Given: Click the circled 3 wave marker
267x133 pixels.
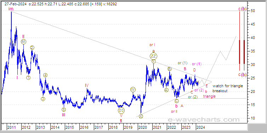Looking at the screenshot, I should (x=43, y=99).
